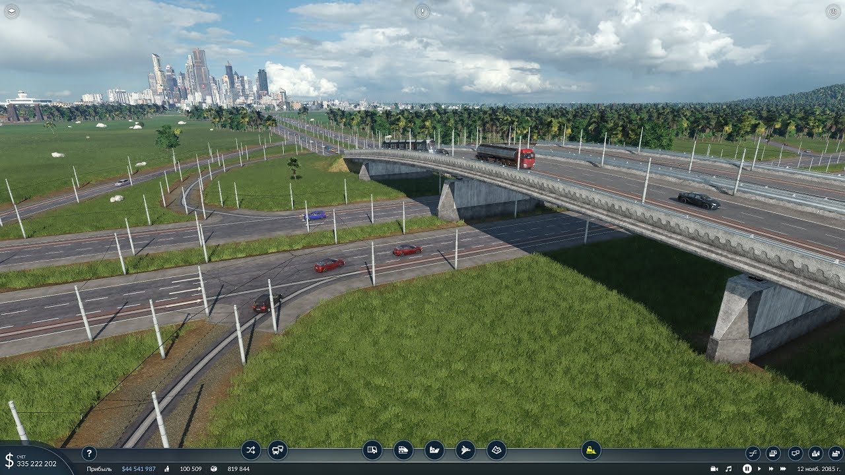Image resolution: width=845 pixels, height=475 pixels.
Task: Open the towns list icon
Action: [816, 453]
